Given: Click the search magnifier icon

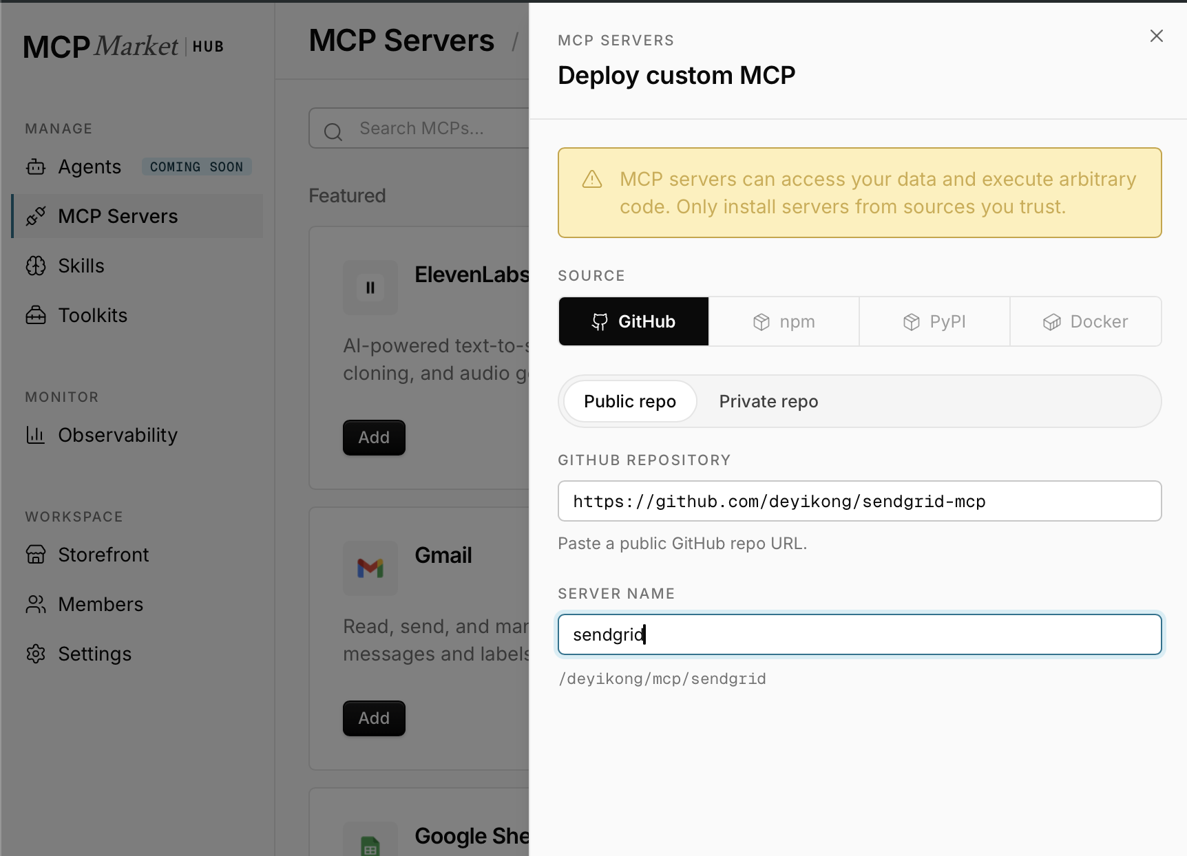Looking at the screenshot, I should pyautogui.click(x=333, y=131).
